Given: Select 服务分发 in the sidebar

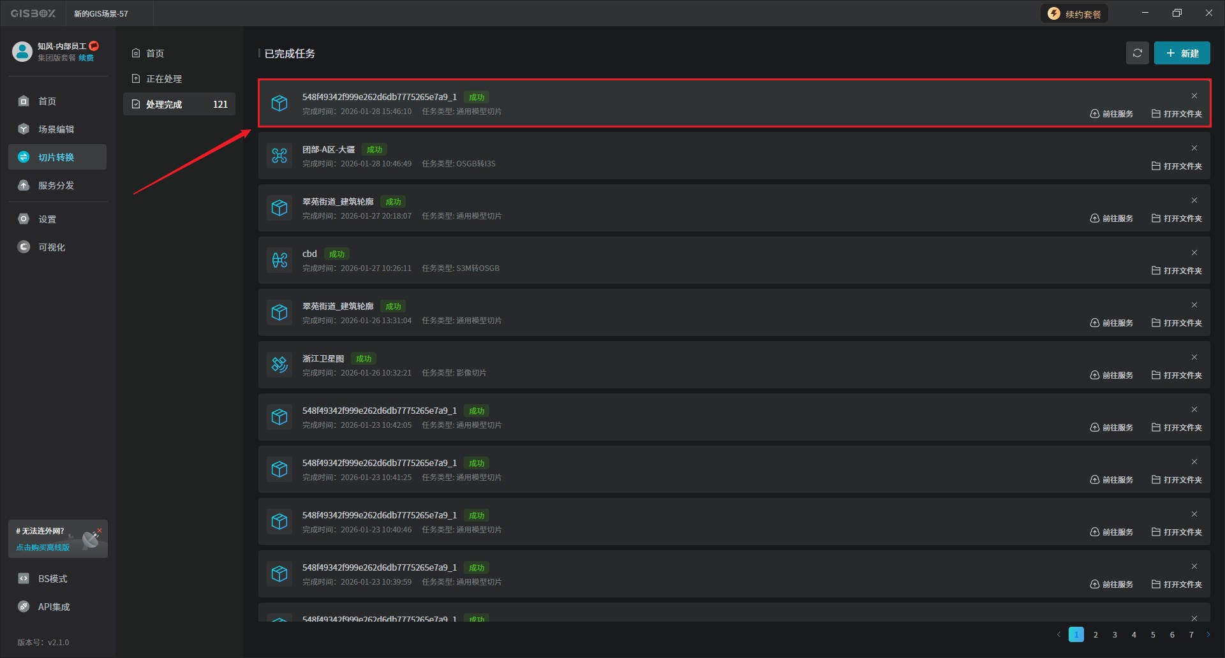Looking at the screenshot, I should 56,186.
